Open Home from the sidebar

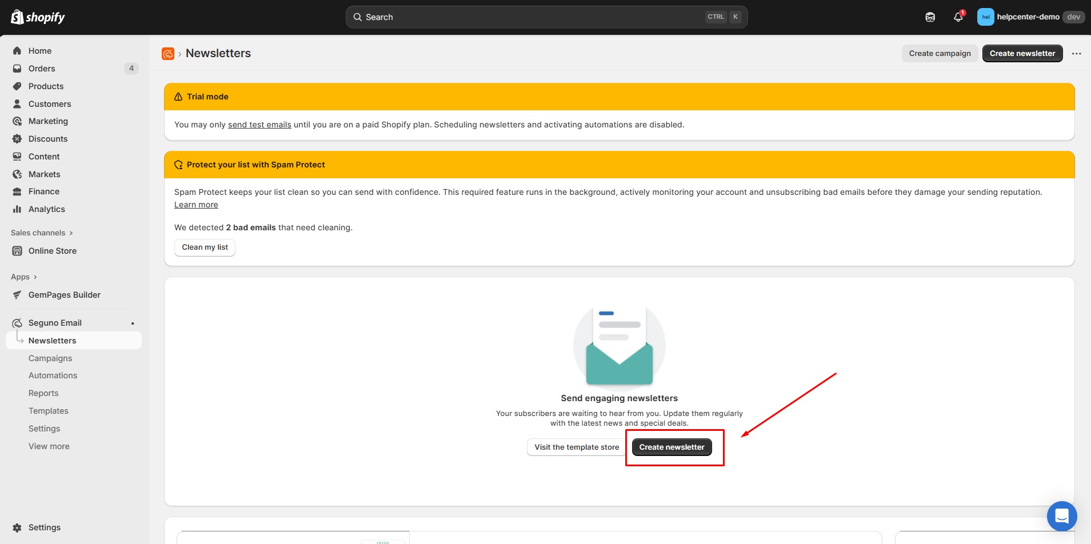39,51
